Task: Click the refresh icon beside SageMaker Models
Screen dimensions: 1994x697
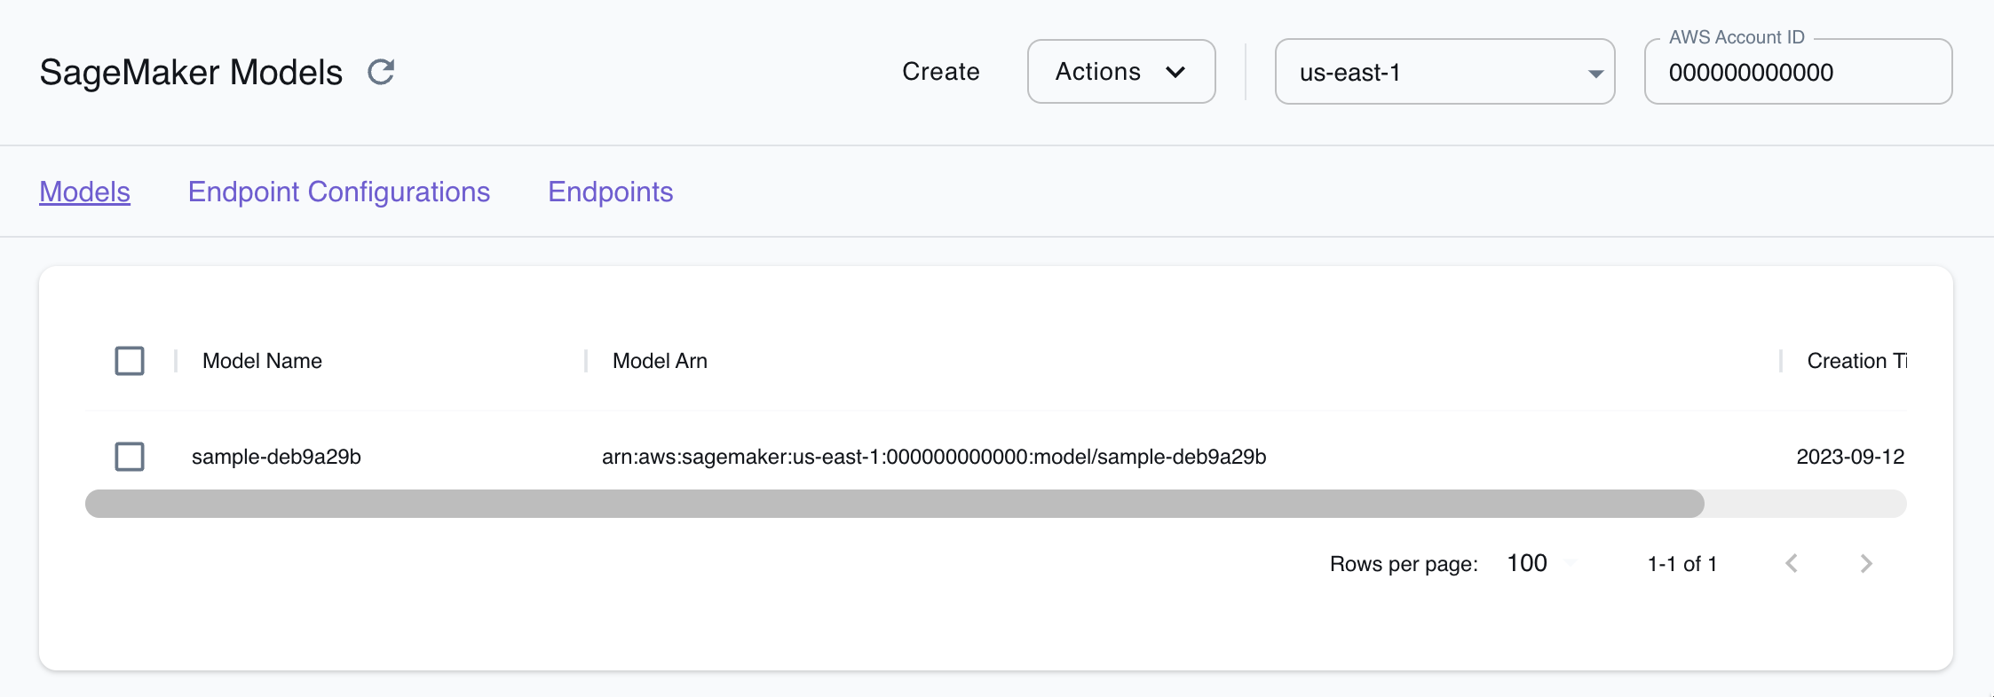Action: [x=381, y=72]
